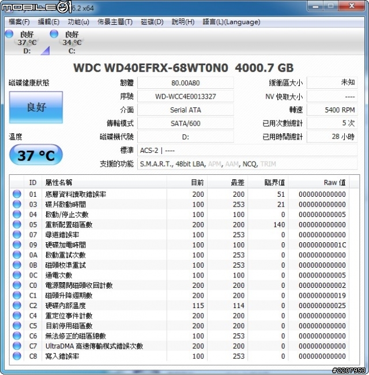Click the power on count 5 次 field
Screen dimensions: 369x375
pos(332,123)
